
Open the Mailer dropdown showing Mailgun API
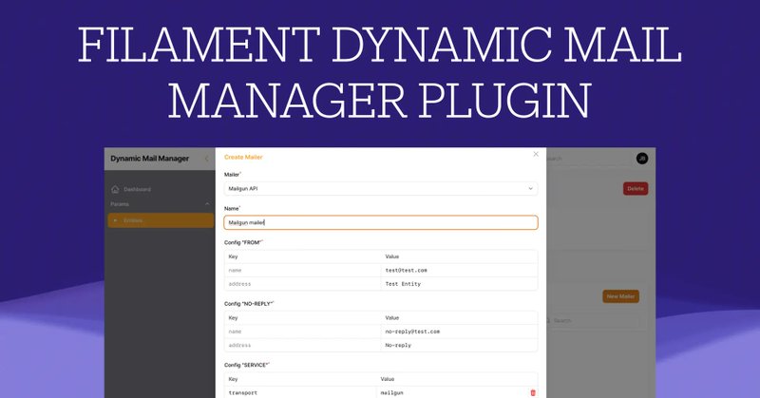pyautogui.click(x=381, y=189)
